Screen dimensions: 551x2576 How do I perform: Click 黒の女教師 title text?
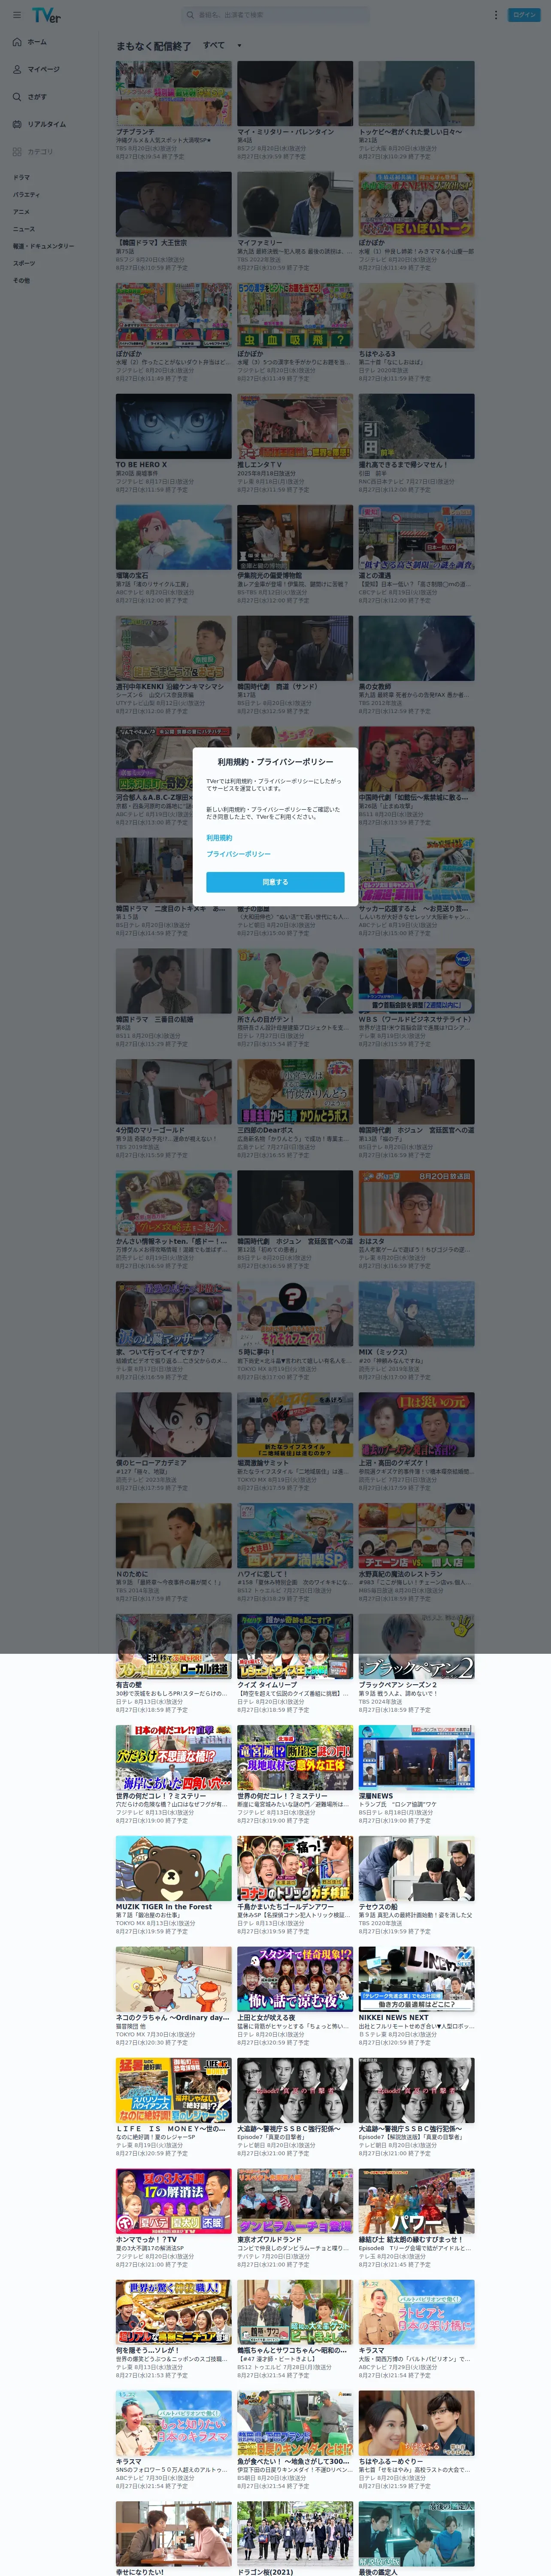pyautogui.click(x=375, y=687)
